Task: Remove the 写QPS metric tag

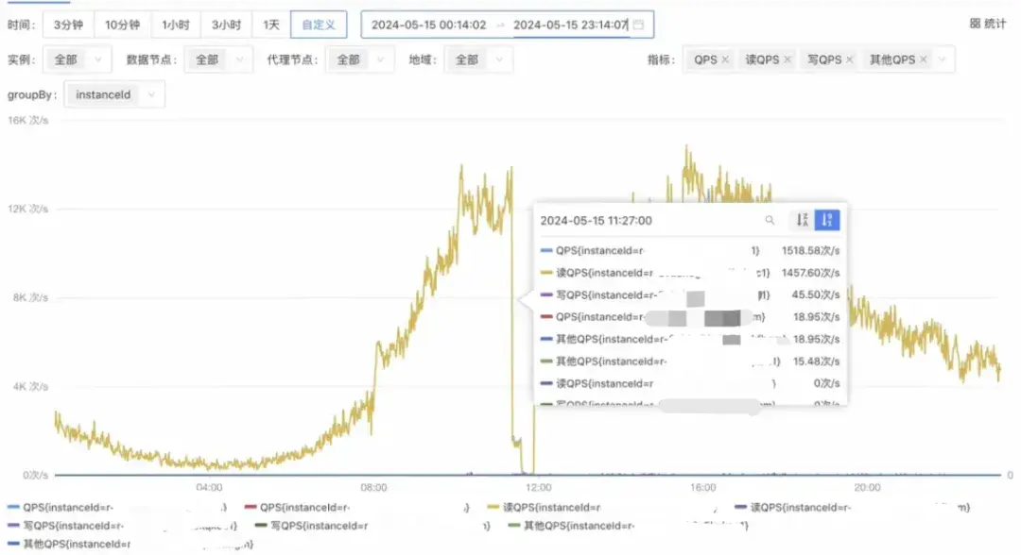Action: (849, 59)
